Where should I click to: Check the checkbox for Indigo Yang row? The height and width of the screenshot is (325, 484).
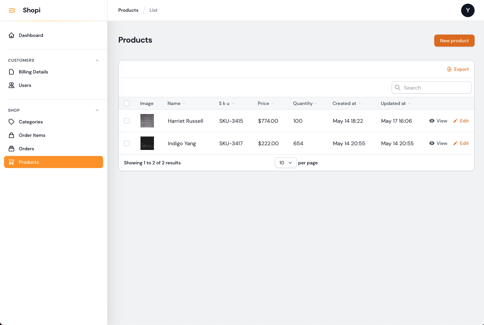click(127, 143)
